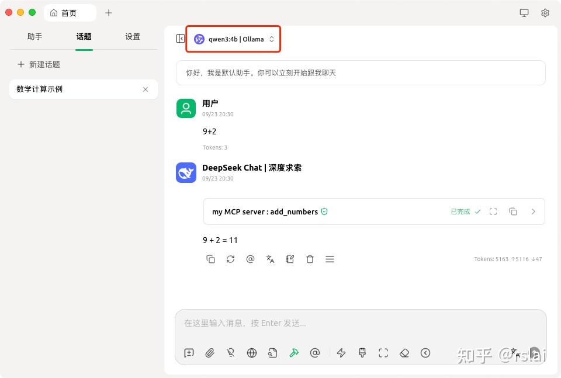Expand the add_numbers MCP tool call chevron
561x378 pixels.
click(x=533, y=211)
